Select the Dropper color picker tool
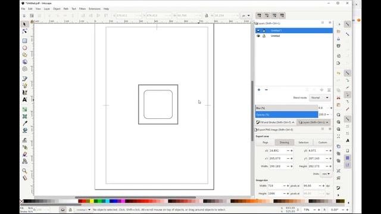 24,123
